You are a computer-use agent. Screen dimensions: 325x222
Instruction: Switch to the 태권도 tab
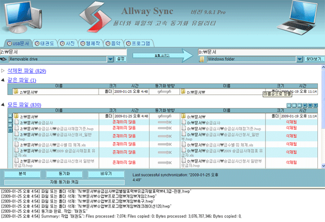pos(45,43)
